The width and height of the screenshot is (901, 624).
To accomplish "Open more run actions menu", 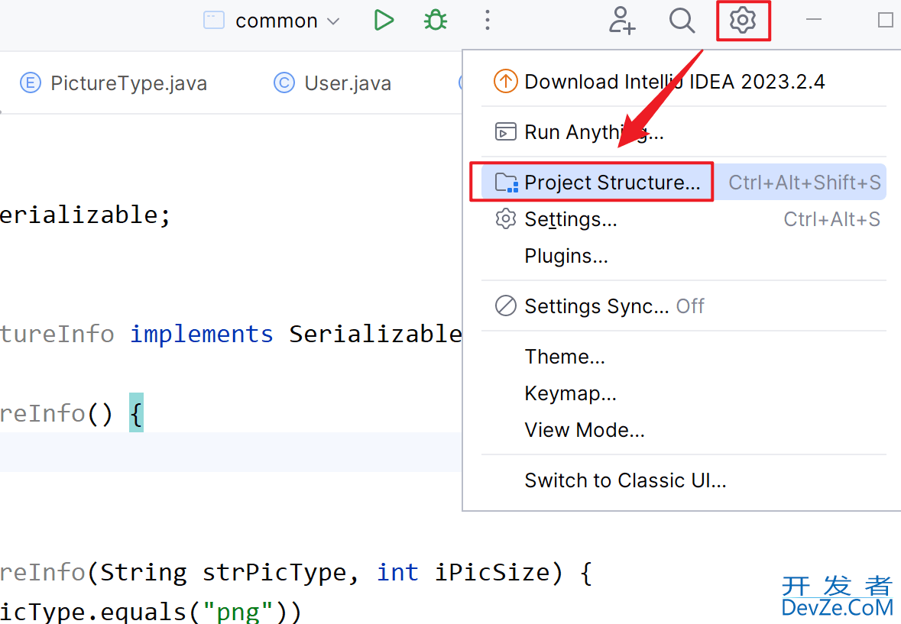I will (488, 20).
